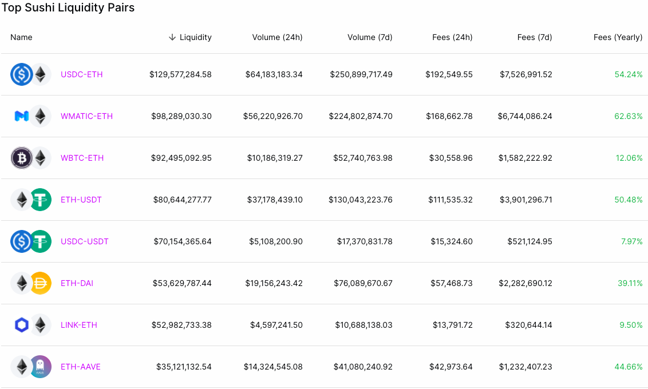Sort by Fees (24h) column header
Viewport: 648px width, 389px height.
click(452, 37)
